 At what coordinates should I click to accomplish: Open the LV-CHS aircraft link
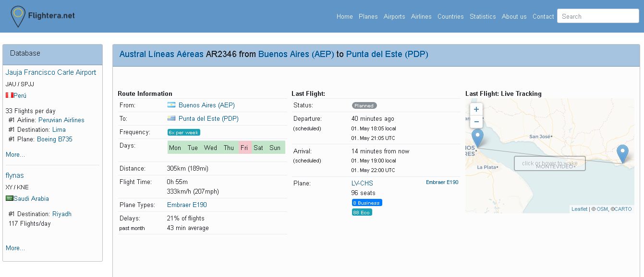point(362,183)
